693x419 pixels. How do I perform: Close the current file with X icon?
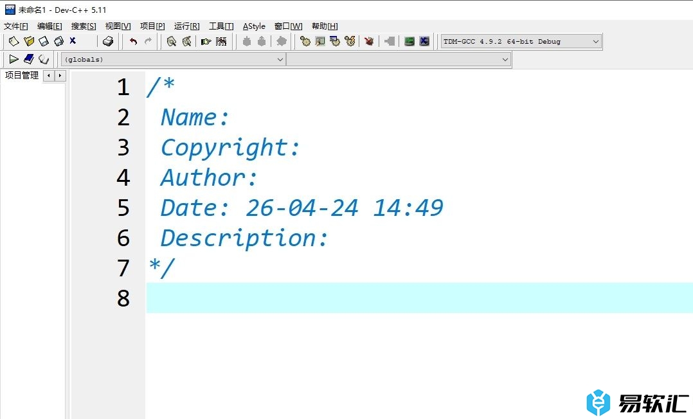[x=73, y=40]
